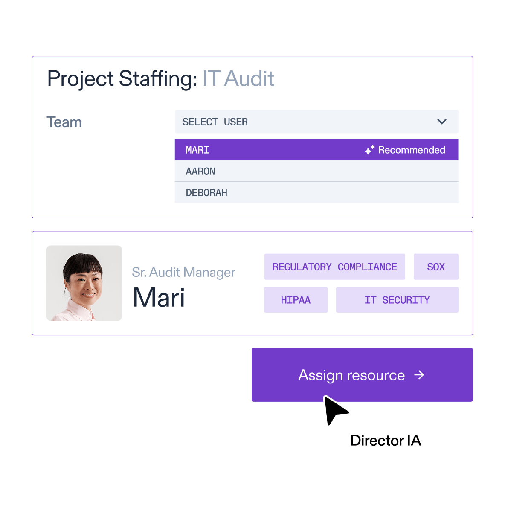Choose Aaron from the user list

[316, 171]
